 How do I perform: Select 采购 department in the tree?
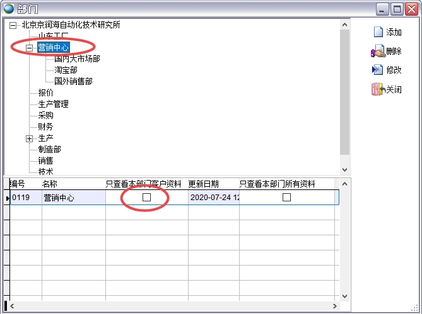coord(45,115)
